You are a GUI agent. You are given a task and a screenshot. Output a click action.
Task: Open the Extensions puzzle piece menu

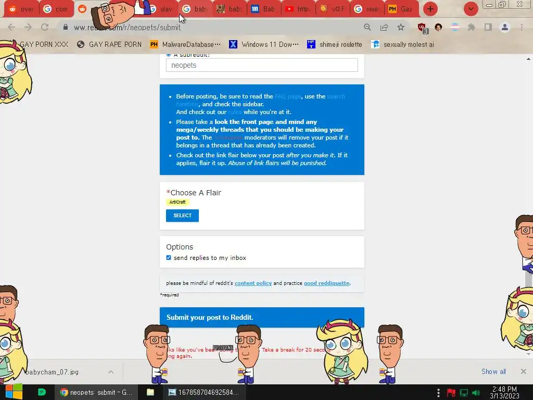472,27
